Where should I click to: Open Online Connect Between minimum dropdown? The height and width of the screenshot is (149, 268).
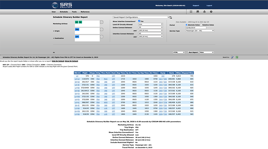point(151,27)
